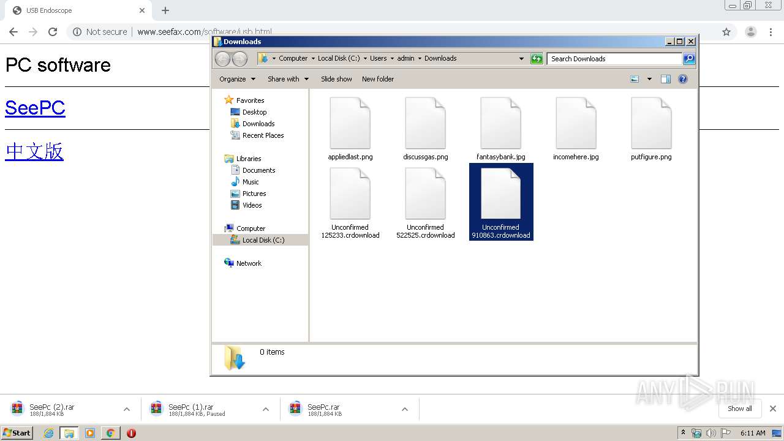Image resolution: width=784 pixels, height=441 pixels.
Task: Expand options for SeePc.rar download
Action: [x=405, y=409]
